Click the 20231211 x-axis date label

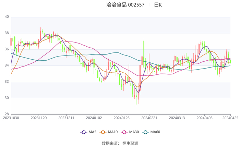coord(66,118)
